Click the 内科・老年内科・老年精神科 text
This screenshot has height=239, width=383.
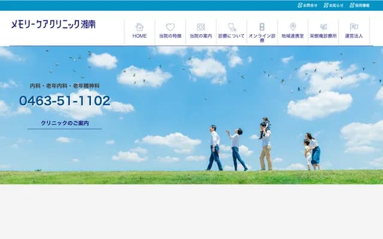(x=65, y=86)
